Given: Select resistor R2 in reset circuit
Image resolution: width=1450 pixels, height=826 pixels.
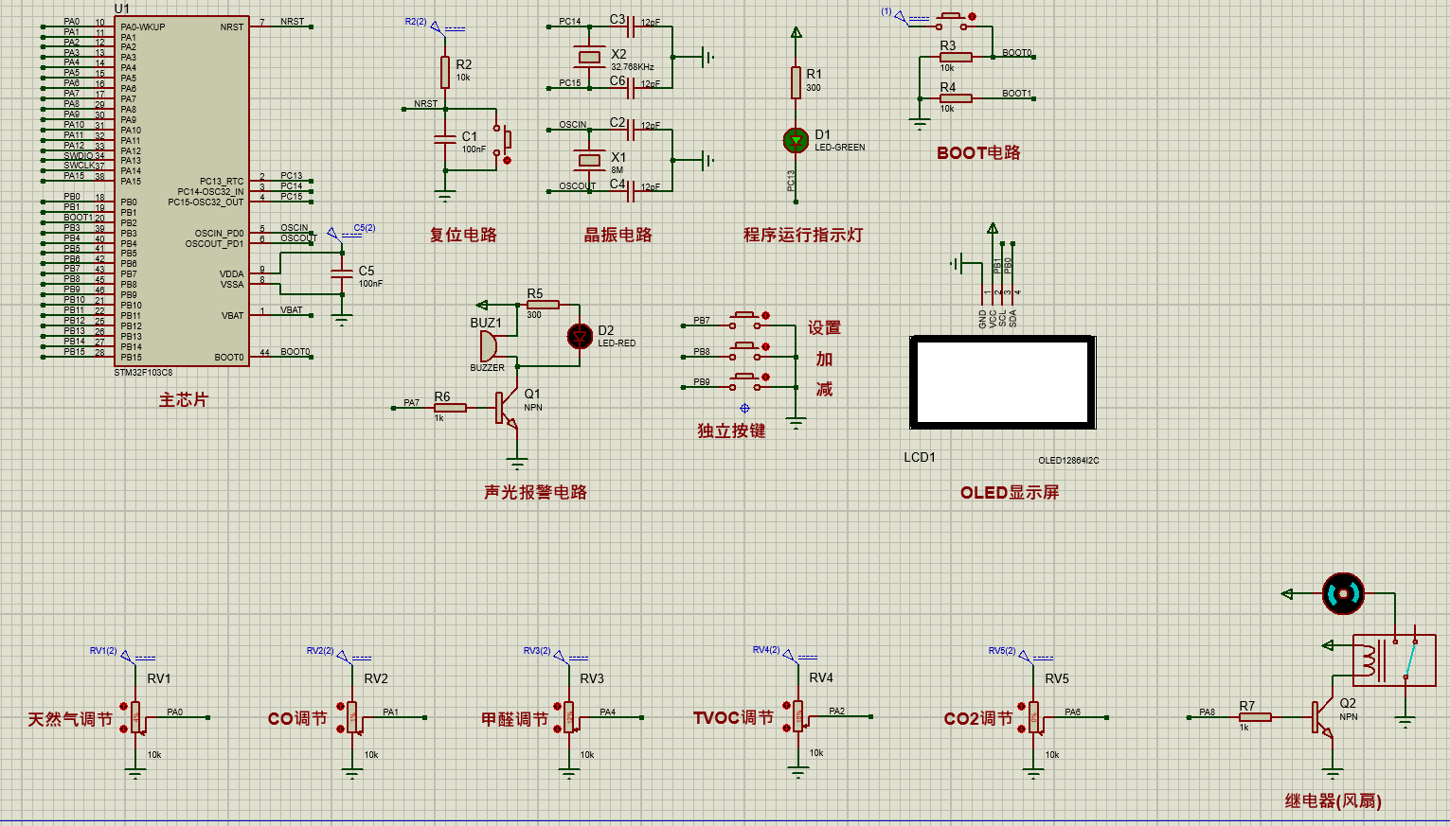Looking at the screenshot, I should pyautogui.click(x=445, y=72).
